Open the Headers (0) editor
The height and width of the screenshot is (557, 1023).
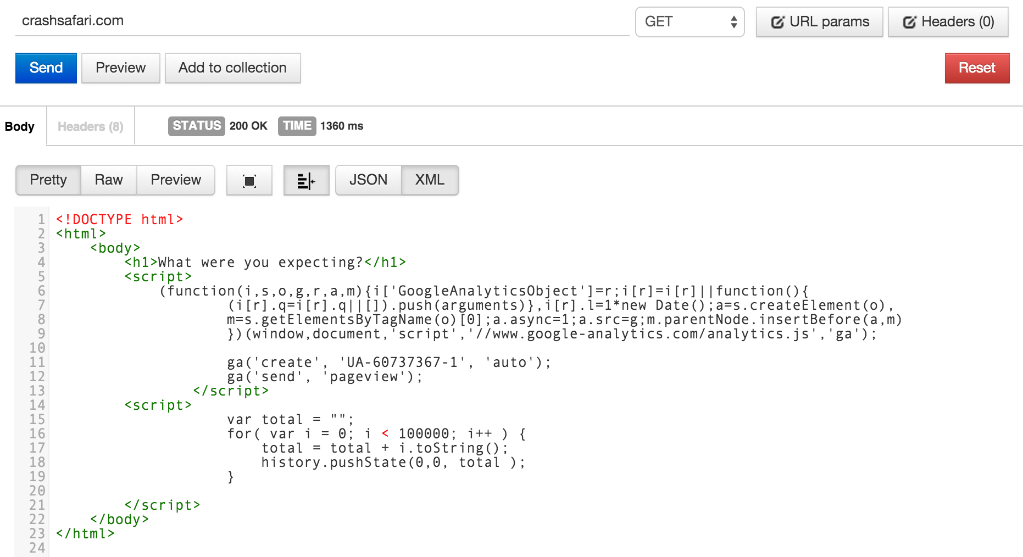click(x=948, y=22)
